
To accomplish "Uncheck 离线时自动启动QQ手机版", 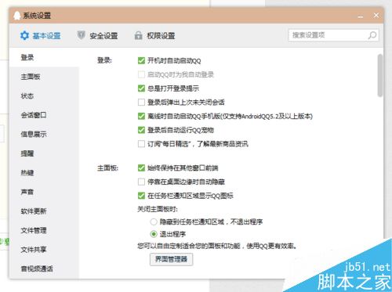I will pyautogui.click(x=141, y=116).
